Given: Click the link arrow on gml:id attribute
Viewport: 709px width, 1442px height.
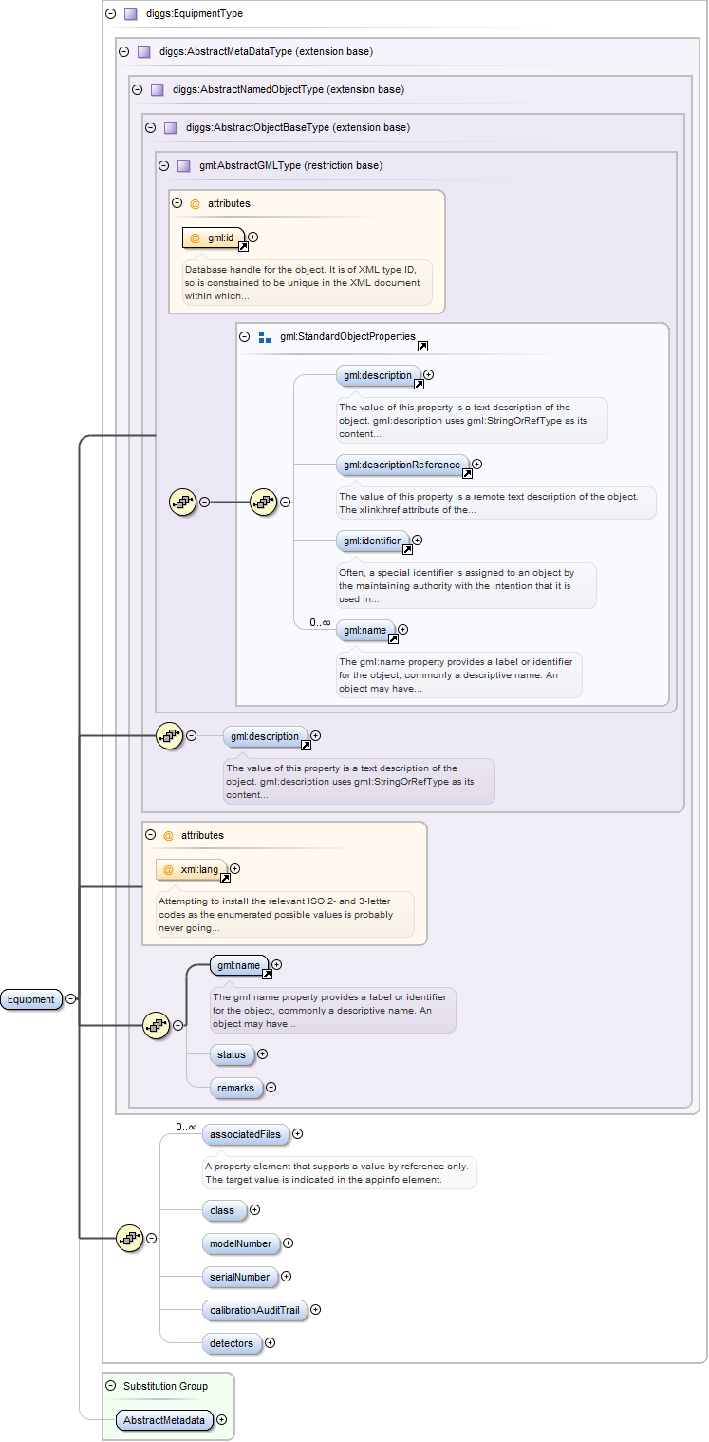Looking at the screenshot, I should [x=243, y=246].
